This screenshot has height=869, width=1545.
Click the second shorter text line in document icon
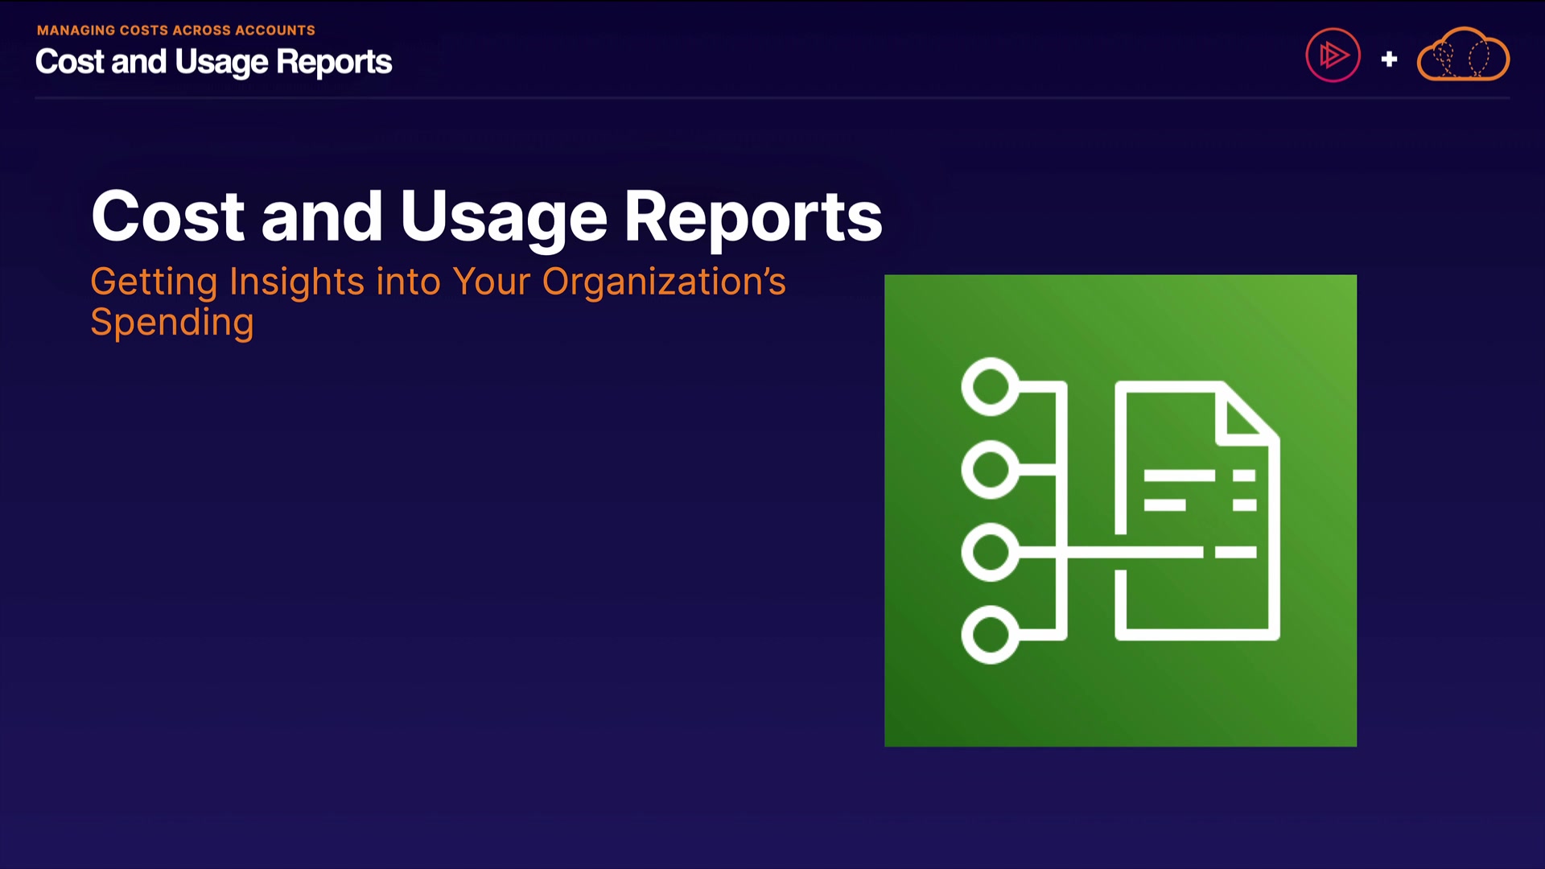pos(1164,505)
